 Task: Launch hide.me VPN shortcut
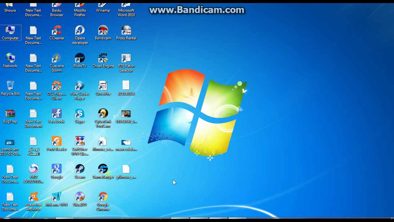click(57, 199)
